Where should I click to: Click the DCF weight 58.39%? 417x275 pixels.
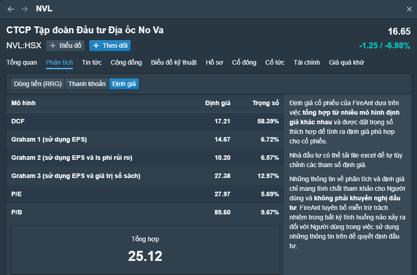(x=268, y=121)
